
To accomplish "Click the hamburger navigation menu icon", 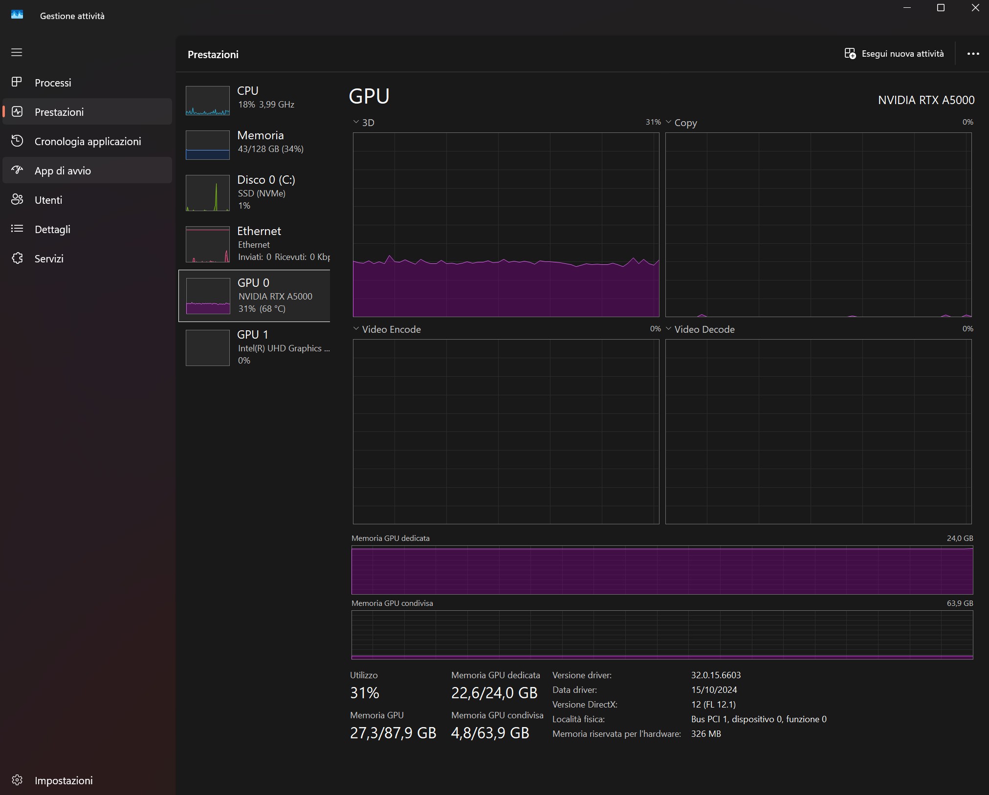I will [x=17, y=52].
